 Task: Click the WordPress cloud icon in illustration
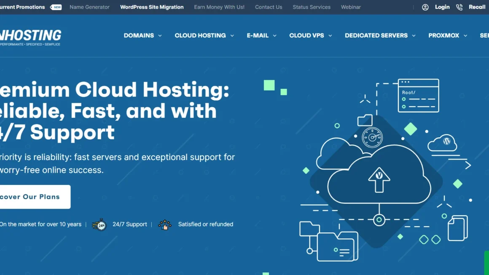click(x=443, y=143)
